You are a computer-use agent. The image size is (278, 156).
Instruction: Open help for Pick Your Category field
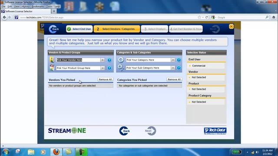tap(179, 60)
